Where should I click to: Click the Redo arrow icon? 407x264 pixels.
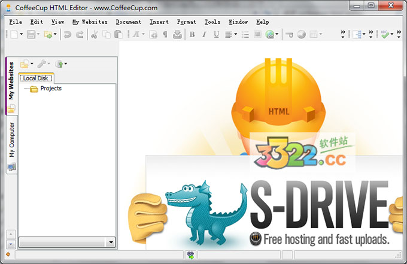80,35
